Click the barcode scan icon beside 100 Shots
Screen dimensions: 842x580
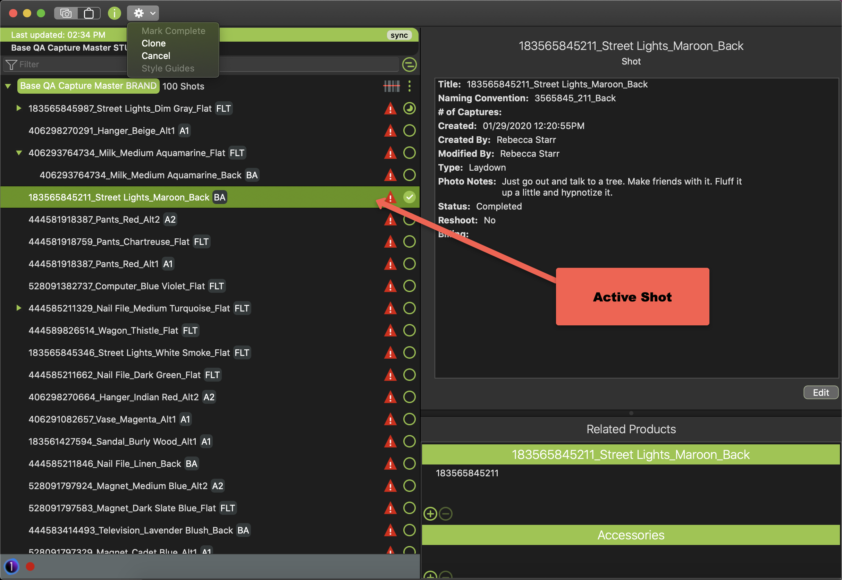pyautogui.click(x=391, y=86)
